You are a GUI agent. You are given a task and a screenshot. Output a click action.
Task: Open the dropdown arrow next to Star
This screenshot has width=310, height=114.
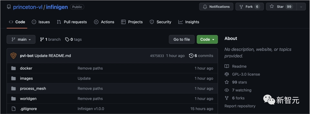click(301, 7)
